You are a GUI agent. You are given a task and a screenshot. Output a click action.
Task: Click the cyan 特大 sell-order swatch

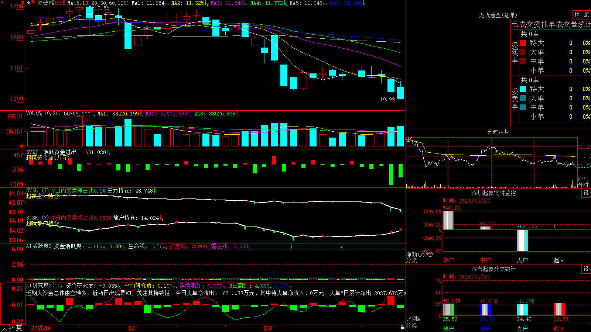(523, 89)
